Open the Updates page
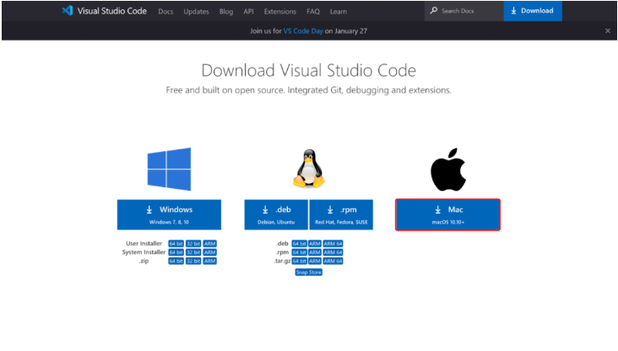This screenshot has height=351, width=618. click(196, 12)
